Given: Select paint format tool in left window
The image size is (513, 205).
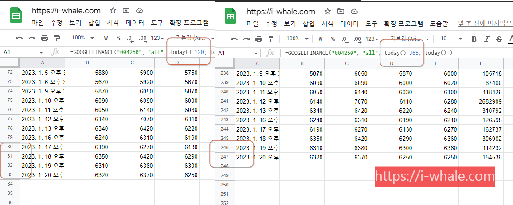Looking at the screenshot, I should [x=57, y=38].
